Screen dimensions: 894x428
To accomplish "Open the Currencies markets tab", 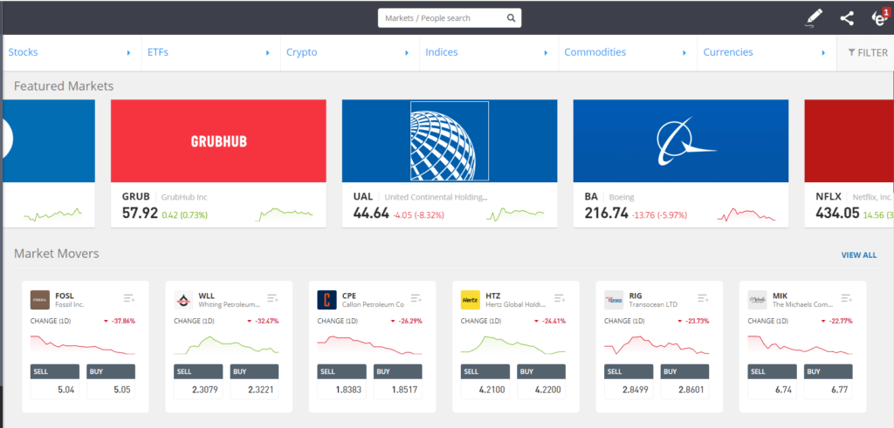I will click(x=728, y=52).
